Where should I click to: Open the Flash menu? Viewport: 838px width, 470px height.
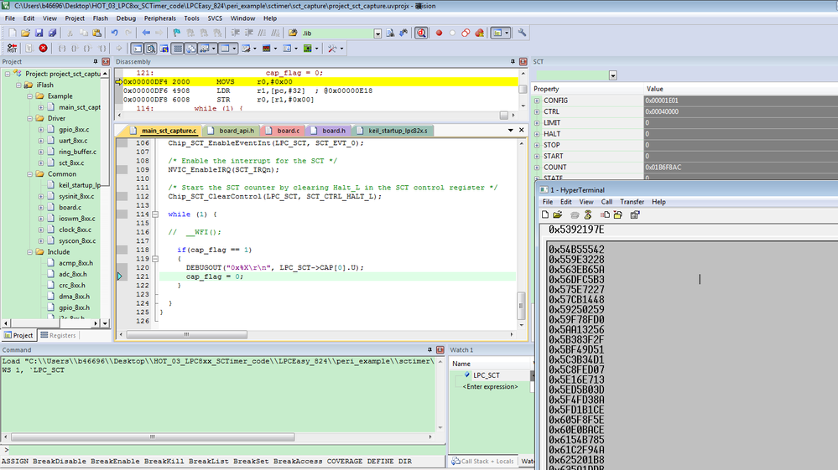coord(101,18)
